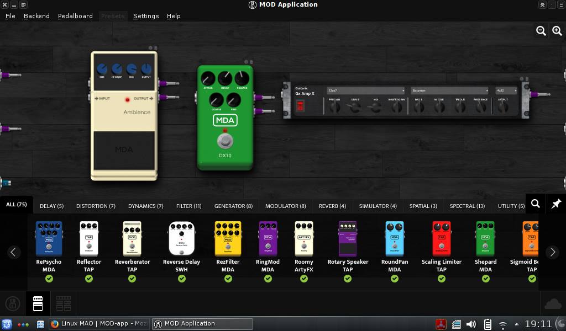Open the Help menu
566x331 pixels.
(x=173, y=16)
